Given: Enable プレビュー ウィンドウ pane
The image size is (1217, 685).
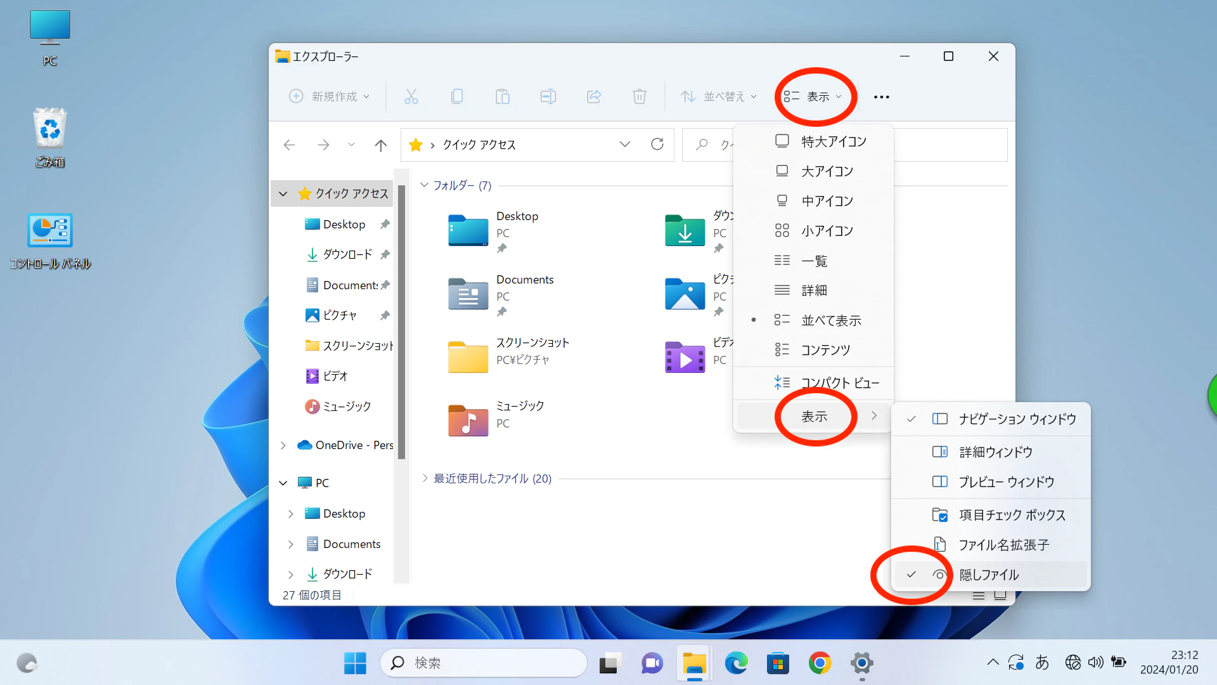Looking at the screenshot, I should [x=991, y=481].
